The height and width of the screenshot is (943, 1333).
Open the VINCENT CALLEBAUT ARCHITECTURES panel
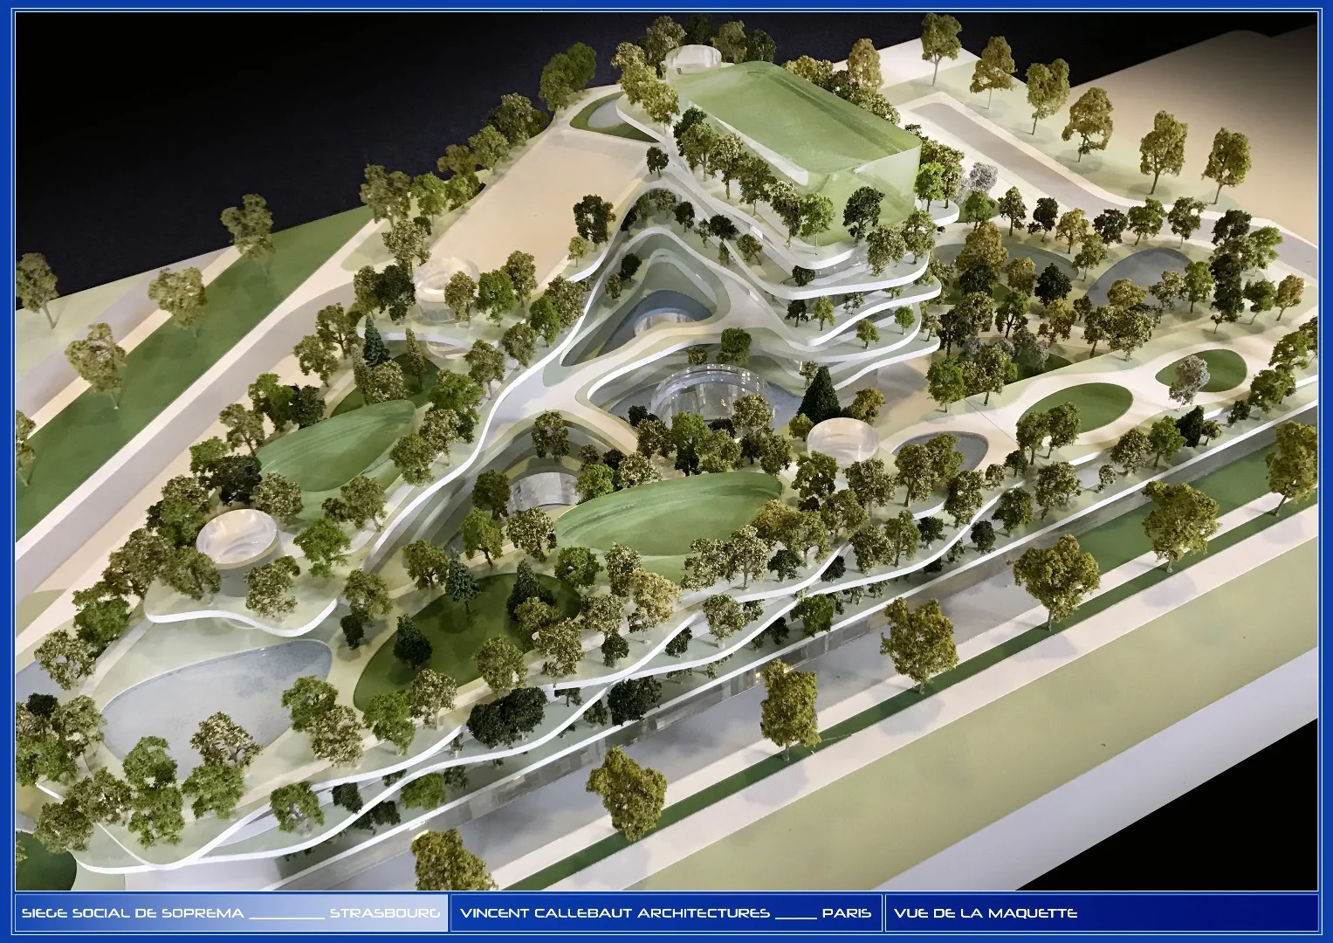click(x=663, y=912)
